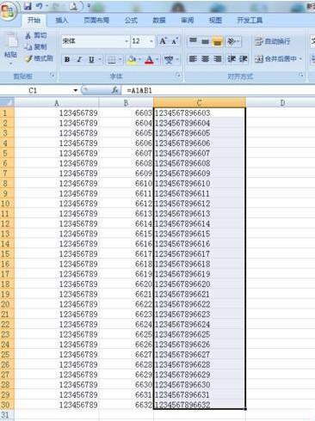The width and height of the screenshot is (315, 421).
Task: Switch to the 插入 ribbon tab
Action: 61,20
